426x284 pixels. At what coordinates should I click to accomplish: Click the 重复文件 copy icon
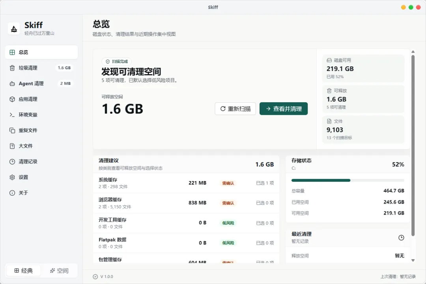[12, 131]
